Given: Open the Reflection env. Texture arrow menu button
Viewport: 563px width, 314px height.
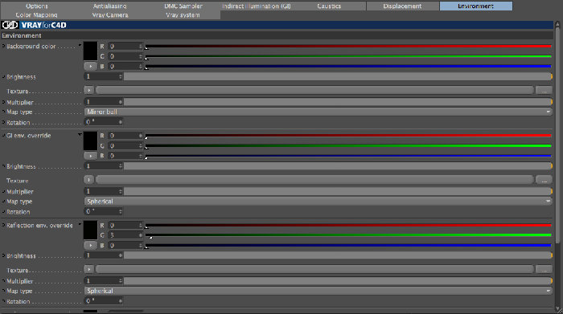Looking at the screenshot, I should (88, 269).
